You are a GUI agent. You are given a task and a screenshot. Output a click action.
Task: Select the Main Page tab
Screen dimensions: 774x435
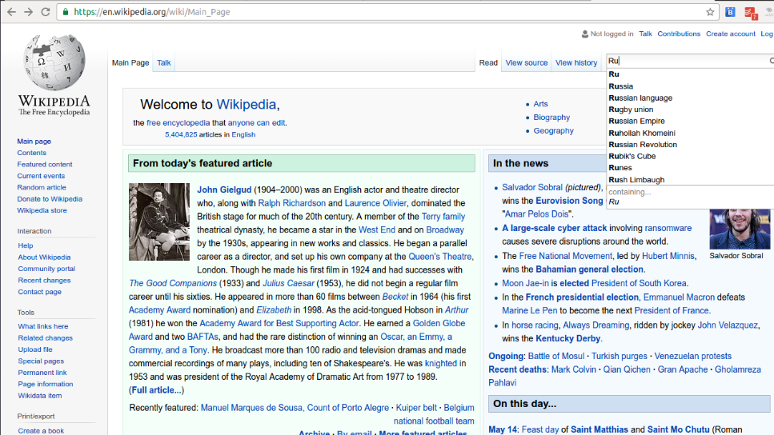[x=130, y=62]
